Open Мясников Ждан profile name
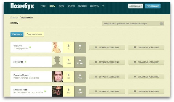Screen dimensions: 174x102 click(21, 90)
